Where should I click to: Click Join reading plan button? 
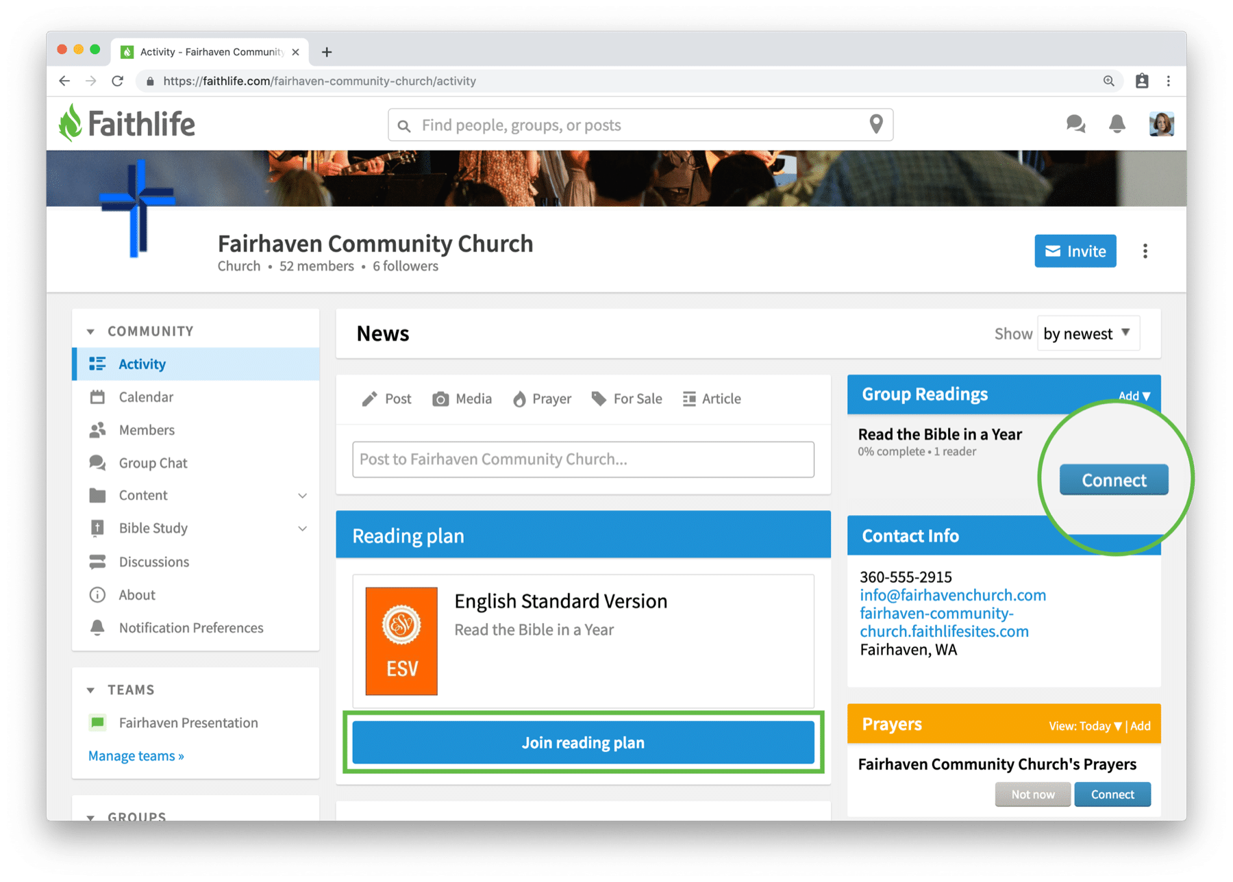point(583,742)
